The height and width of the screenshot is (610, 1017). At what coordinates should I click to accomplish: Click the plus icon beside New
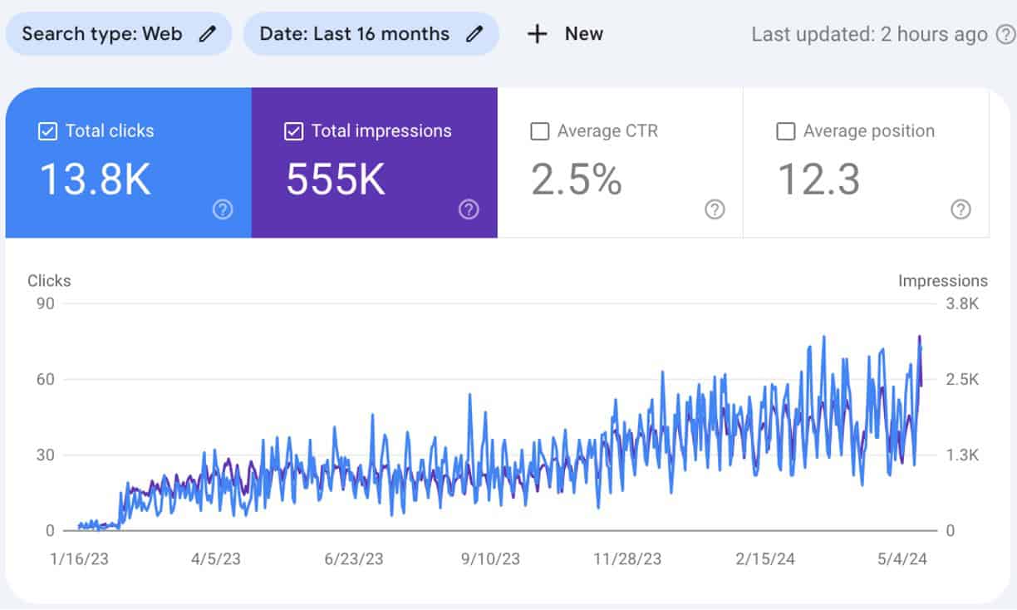(538, 34)
